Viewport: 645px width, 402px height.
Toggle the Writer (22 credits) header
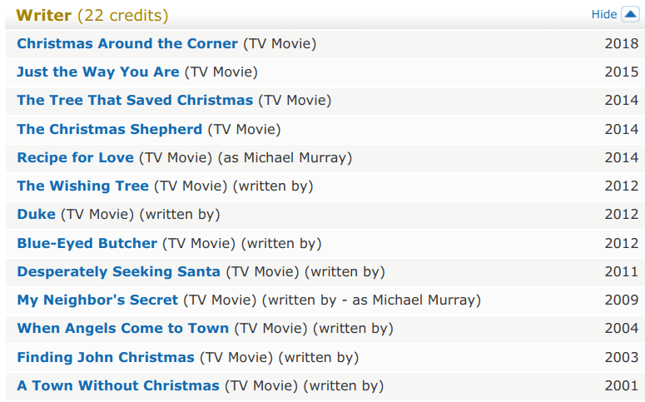coord(92,15)
